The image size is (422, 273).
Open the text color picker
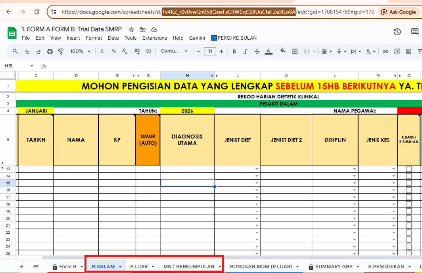[x=268, y=51]
